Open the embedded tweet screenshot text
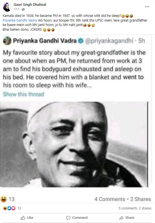The image size is (155, 223). (x=74, y=69)
